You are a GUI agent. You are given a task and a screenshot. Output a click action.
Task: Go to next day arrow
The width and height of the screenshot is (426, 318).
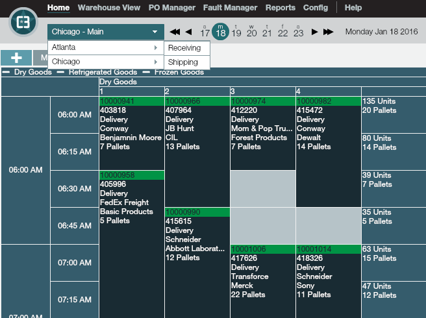tap(314, 32)
